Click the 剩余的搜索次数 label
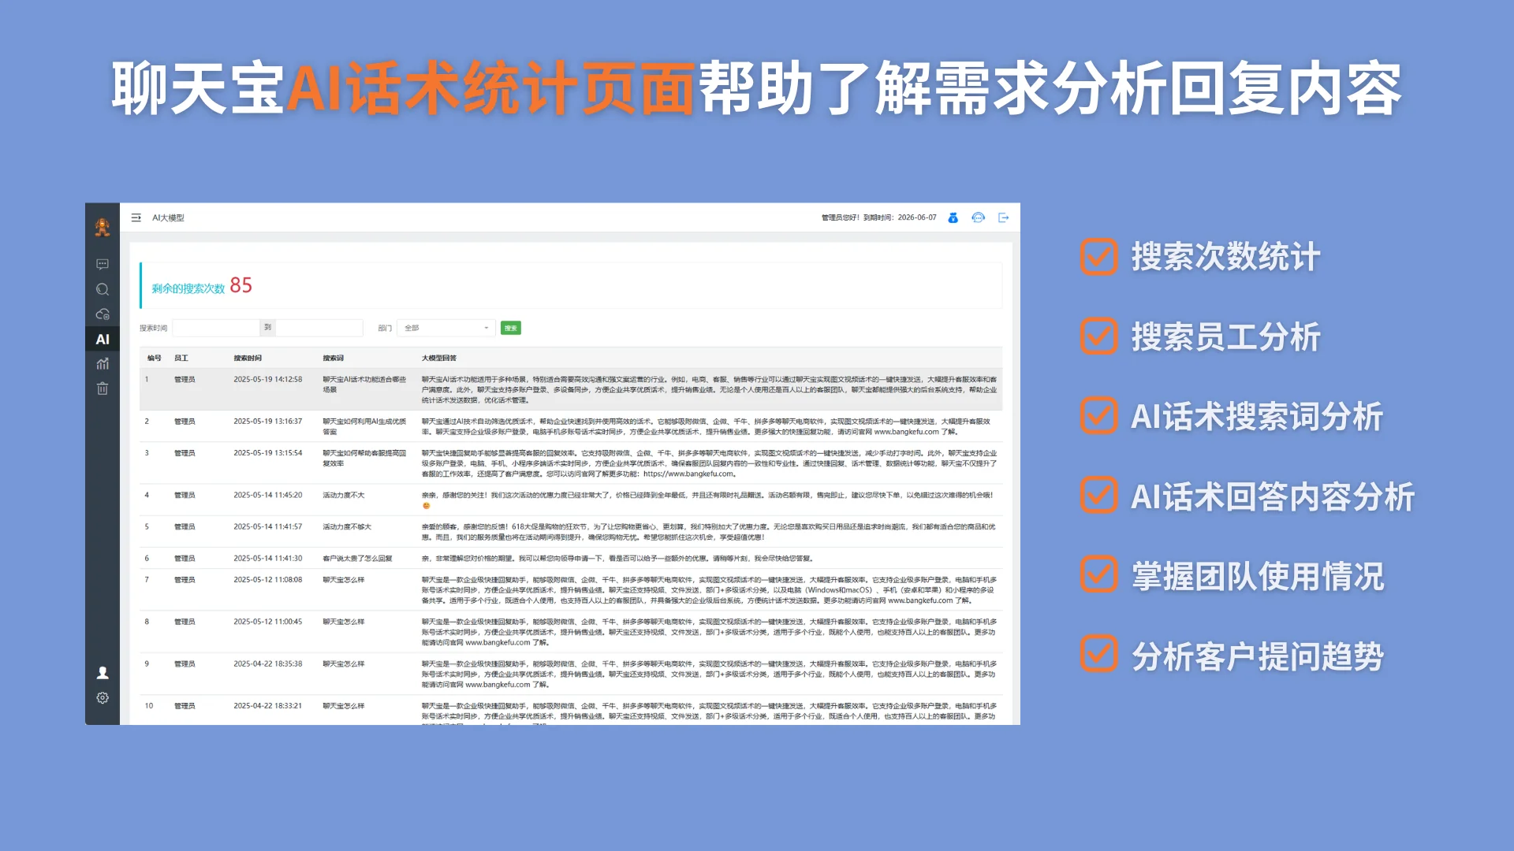The width and height of the screenshot is (1514, 851). [x=188, y=288]
